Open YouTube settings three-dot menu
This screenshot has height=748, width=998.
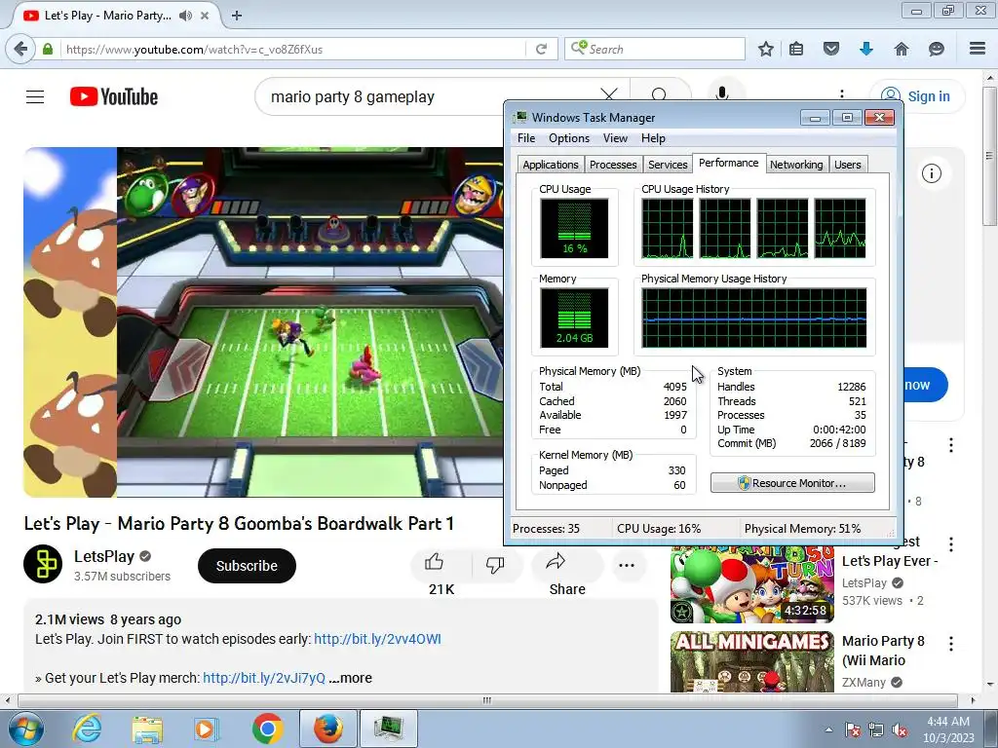tap(842, 94)
